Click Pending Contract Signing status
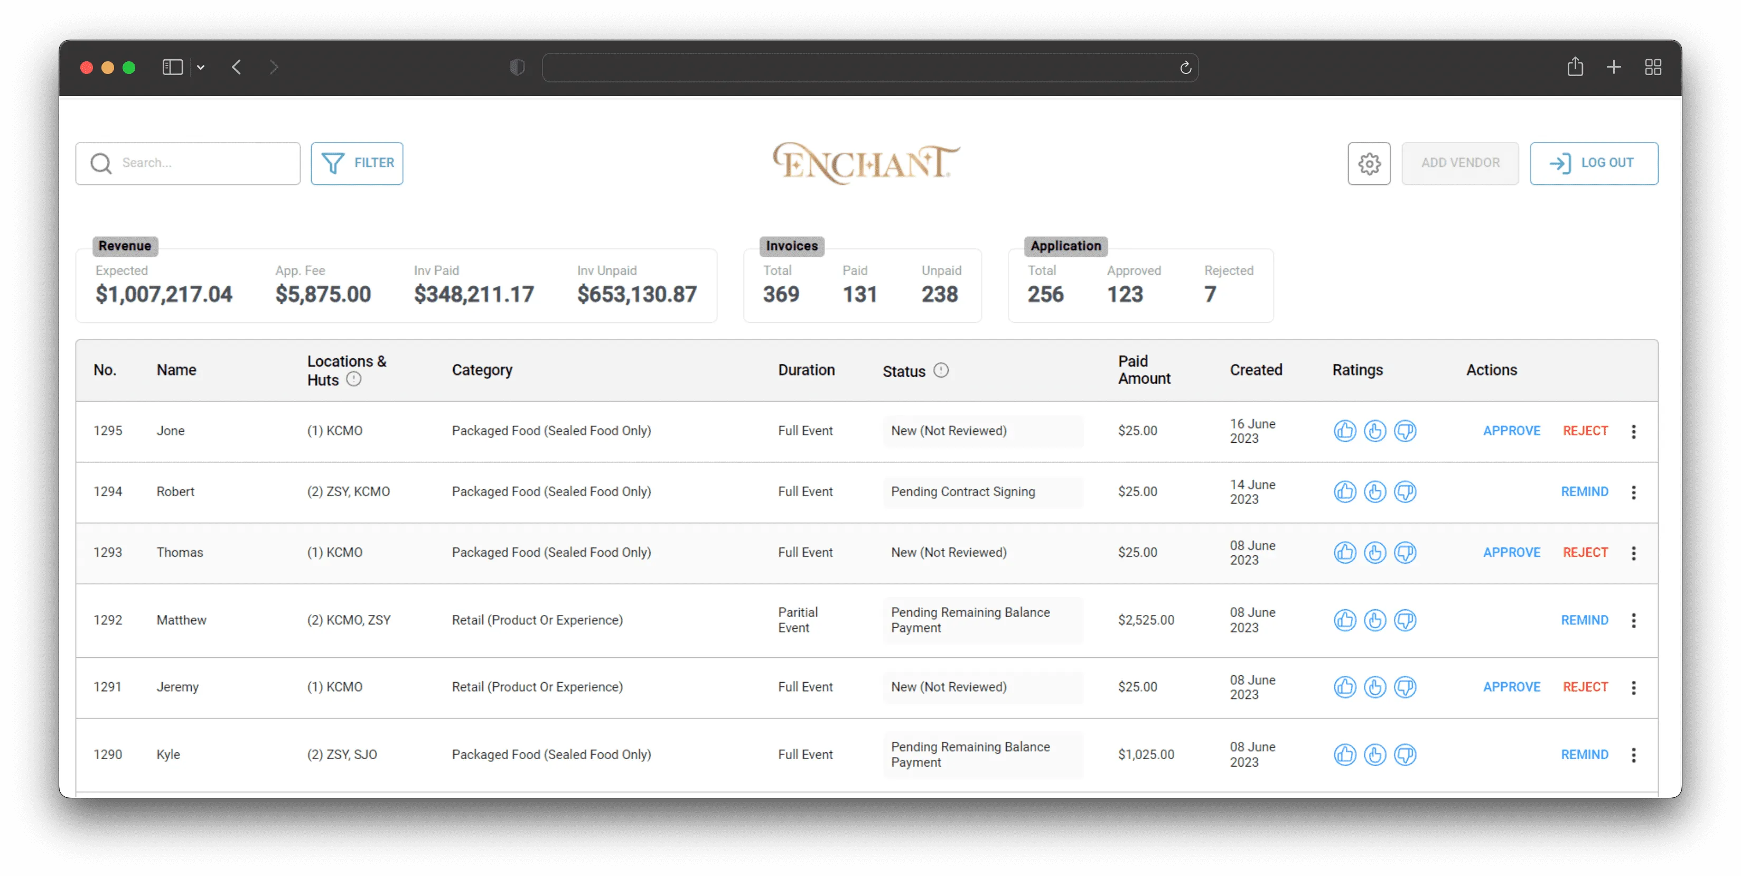The height and width of the screenshot is (876, 1741). point(962,491)
